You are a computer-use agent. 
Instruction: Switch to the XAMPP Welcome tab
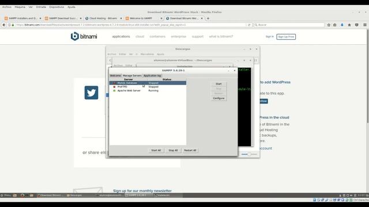point(115,75)
